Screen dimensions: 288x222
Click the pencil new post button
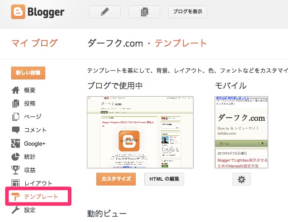pos(105,12)
